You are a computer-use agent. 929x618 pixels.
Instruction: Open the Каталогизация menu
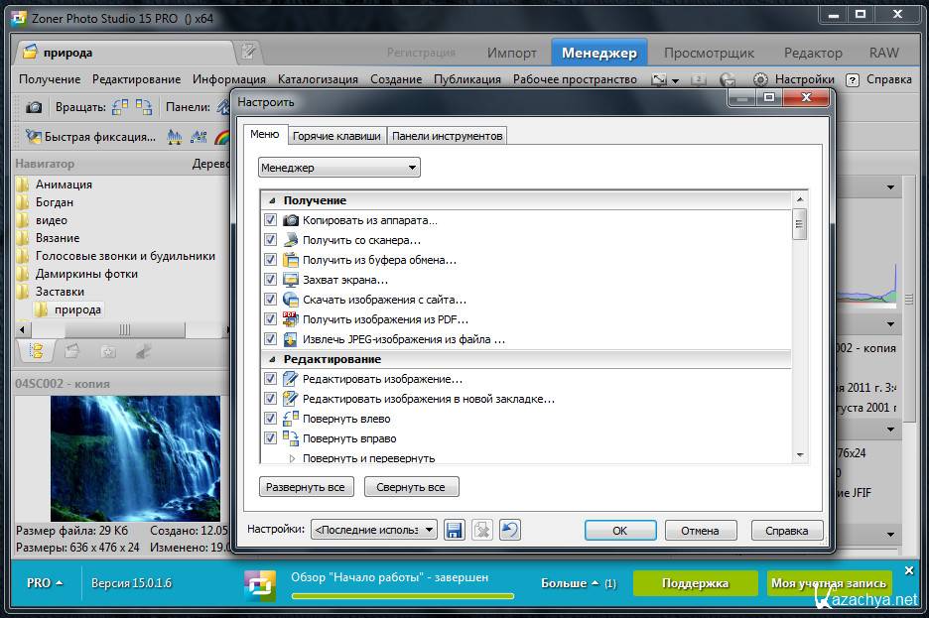coord(318,79)
